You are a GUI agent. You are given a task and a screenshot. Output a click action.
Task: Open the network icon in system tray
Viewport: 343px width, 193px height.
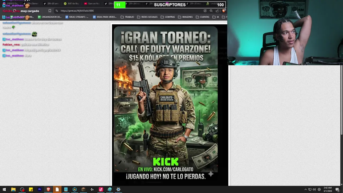tap(310, 190)
